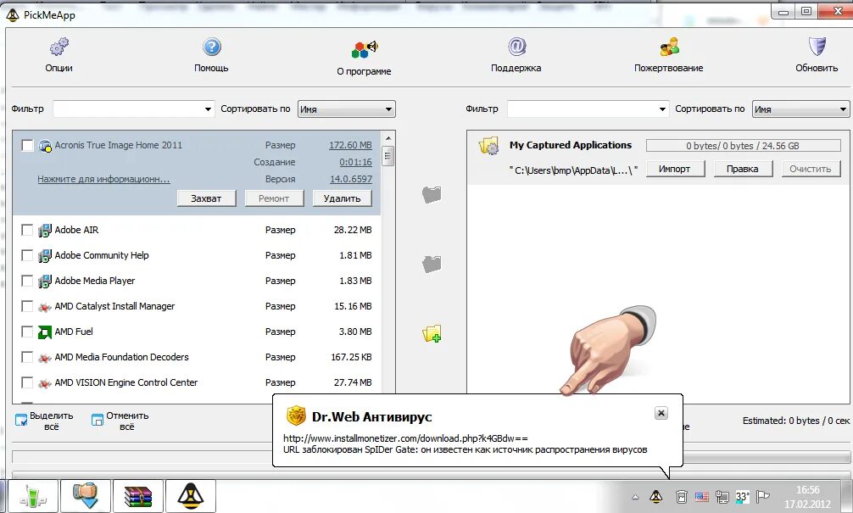
Task: Click Ремонт button
Action: click(274, 198)
